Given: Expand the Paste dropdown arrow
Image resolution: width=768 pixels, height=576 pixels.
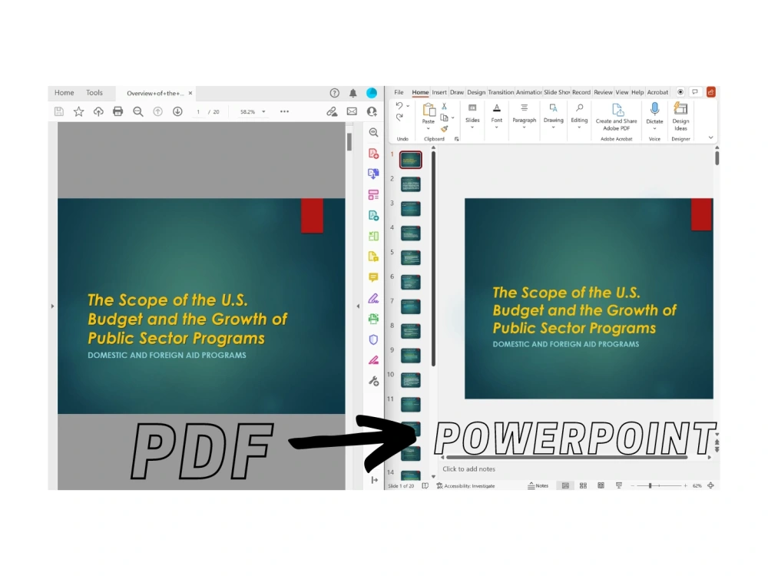Looking at the screenshot, I should pos(429,129).
